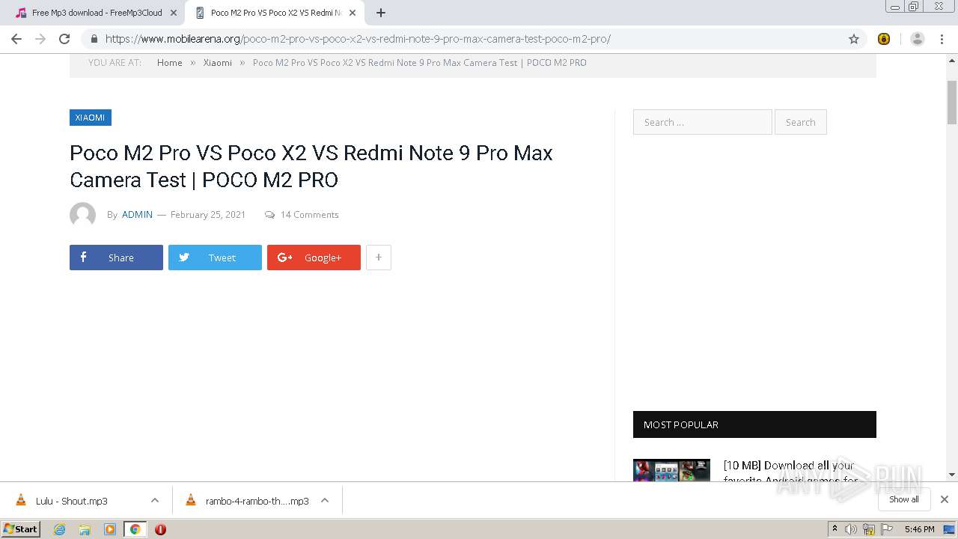Click the 5:46 PM clock
Viewport: 958px width, 539px height.
(x=919, y=529)
